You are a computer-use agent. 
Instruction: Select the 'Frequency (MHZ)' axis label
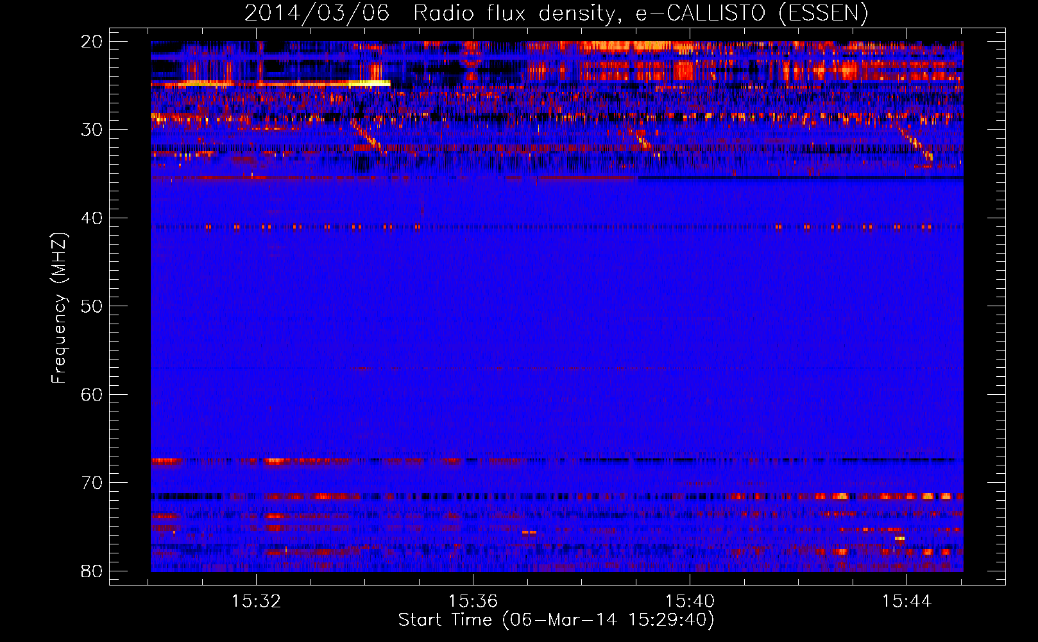59,308
